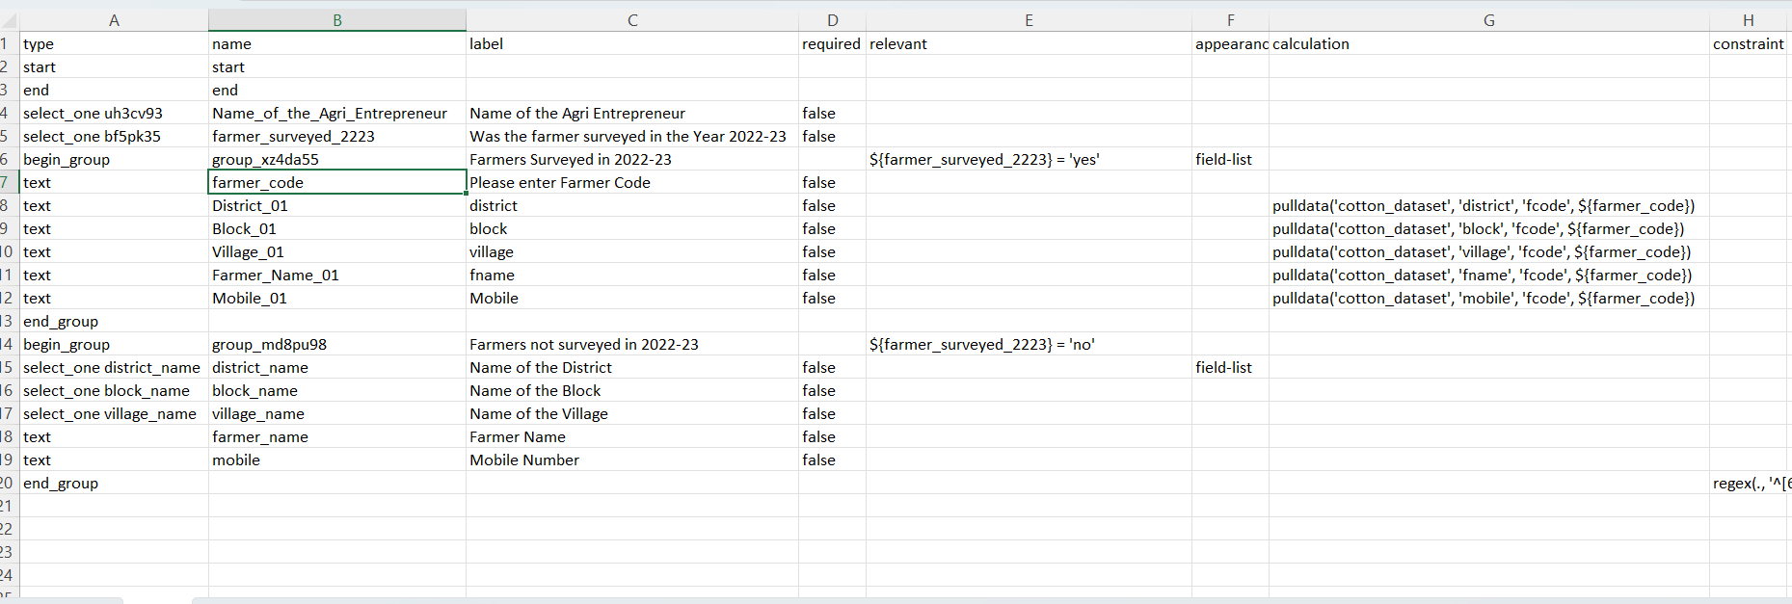Click the 'Mobile Number' label cell
Screen dimensions: 1792x604
click(x=631, y=460)
